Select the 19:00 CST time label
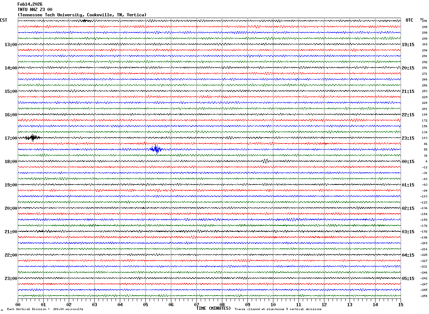This screenshot has height=314, width=429. click(11, 185)
